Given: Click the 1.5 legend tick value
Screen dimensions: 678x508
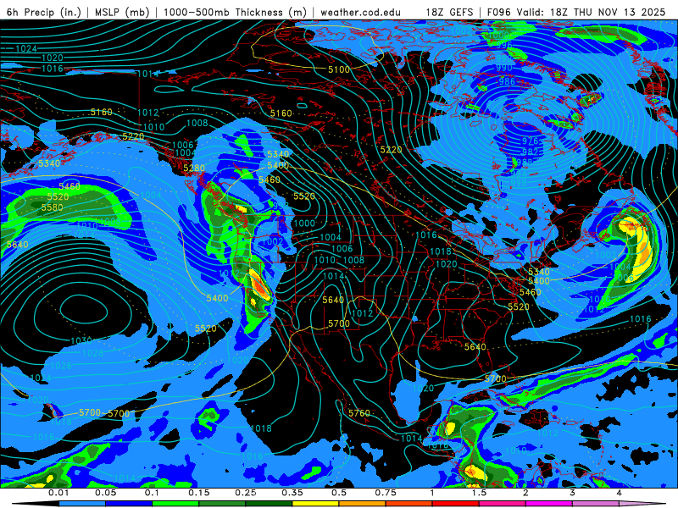Looking at the screenshot, I should pyautogui.click(x=479, y=493).
